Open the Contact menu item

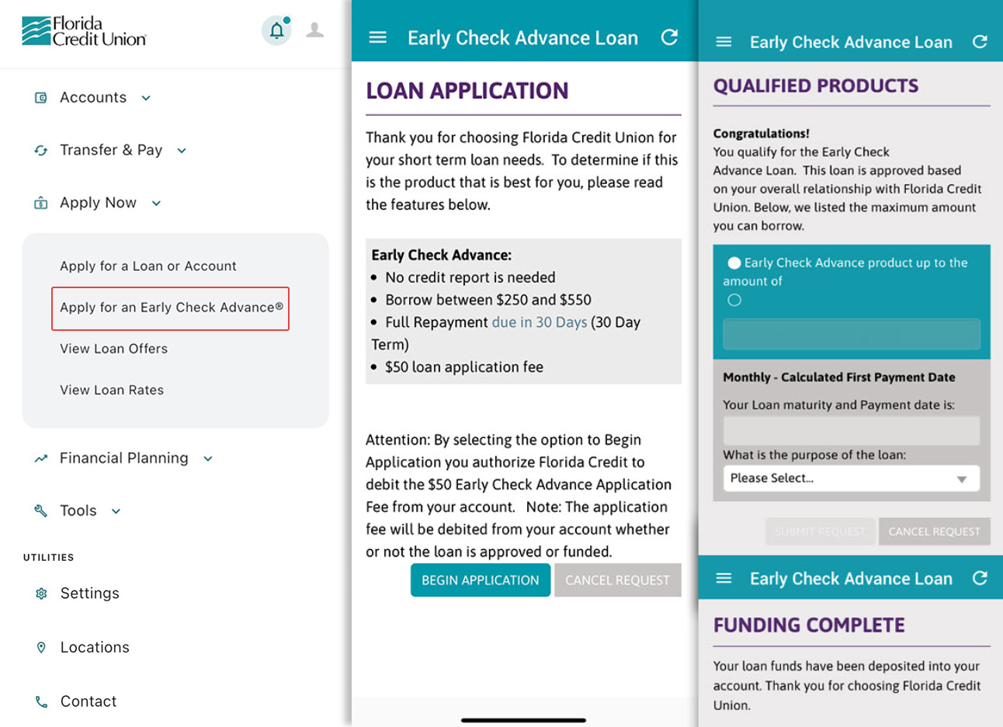point(88,701)
